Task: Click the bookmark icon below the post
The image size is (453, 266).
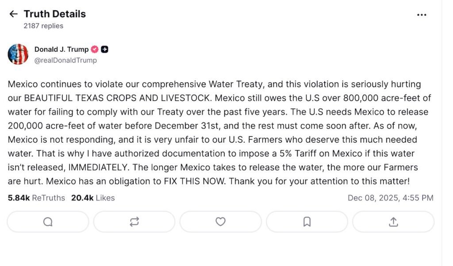Action: click(x=307, y=222)
